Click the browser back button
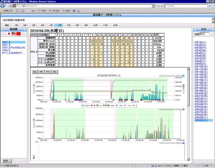The image size is (215, 168). pos(3,6)
